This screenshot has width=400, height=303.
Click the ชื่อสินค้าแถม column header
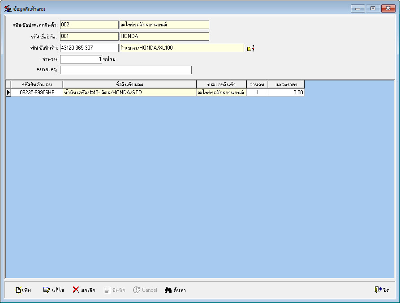click(129, 84)
